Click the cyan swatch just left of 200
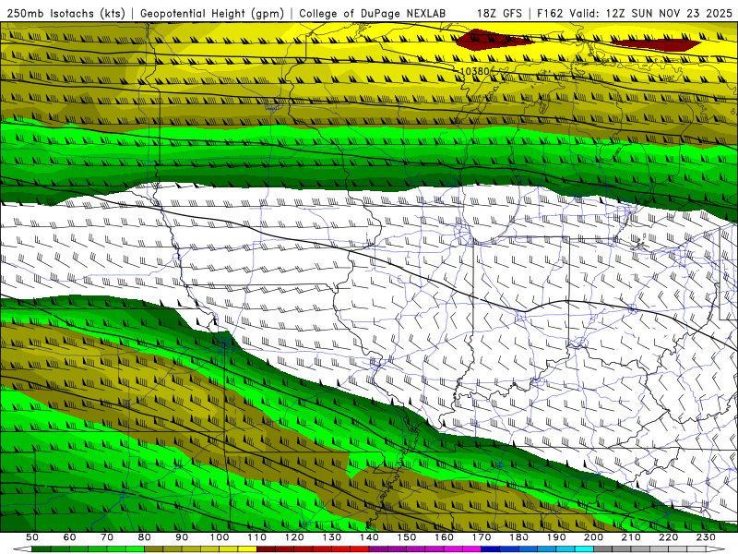The height and width of the screenshot is (554, 738). (585, 549)
